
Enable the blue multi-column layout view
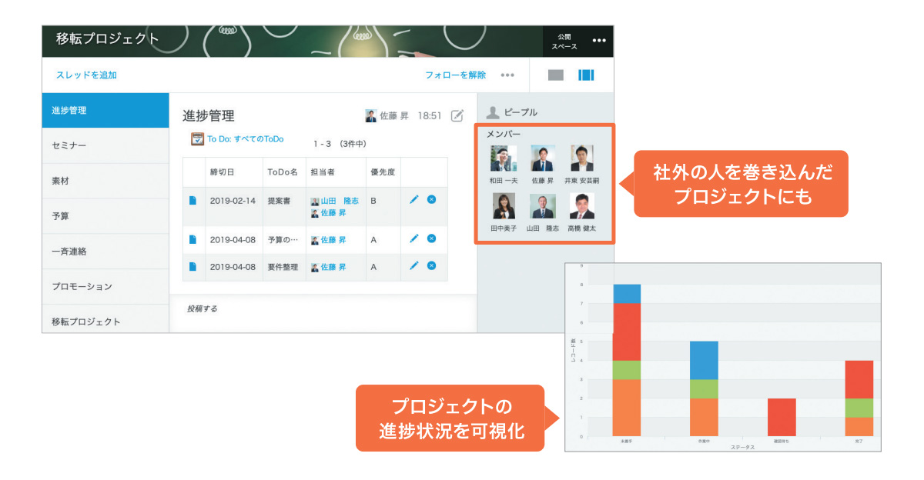click(x=587, y=74)
